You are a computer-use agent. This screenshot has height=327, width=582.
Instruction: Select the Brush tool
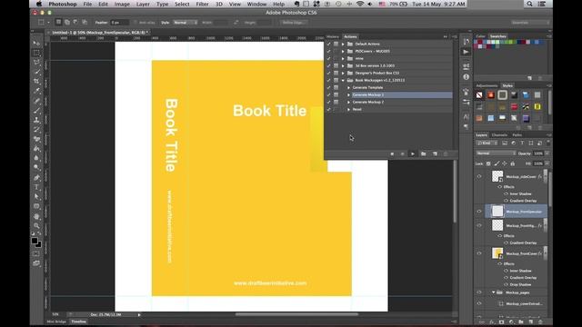click(36, 110)
